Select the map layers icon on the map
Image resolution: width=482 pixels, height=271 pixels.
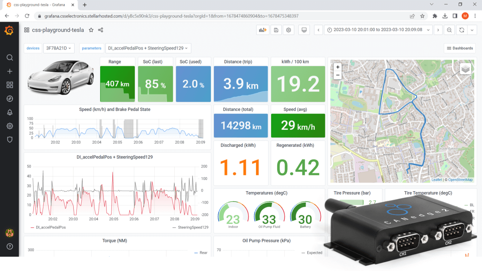click(x=465, y=68)
